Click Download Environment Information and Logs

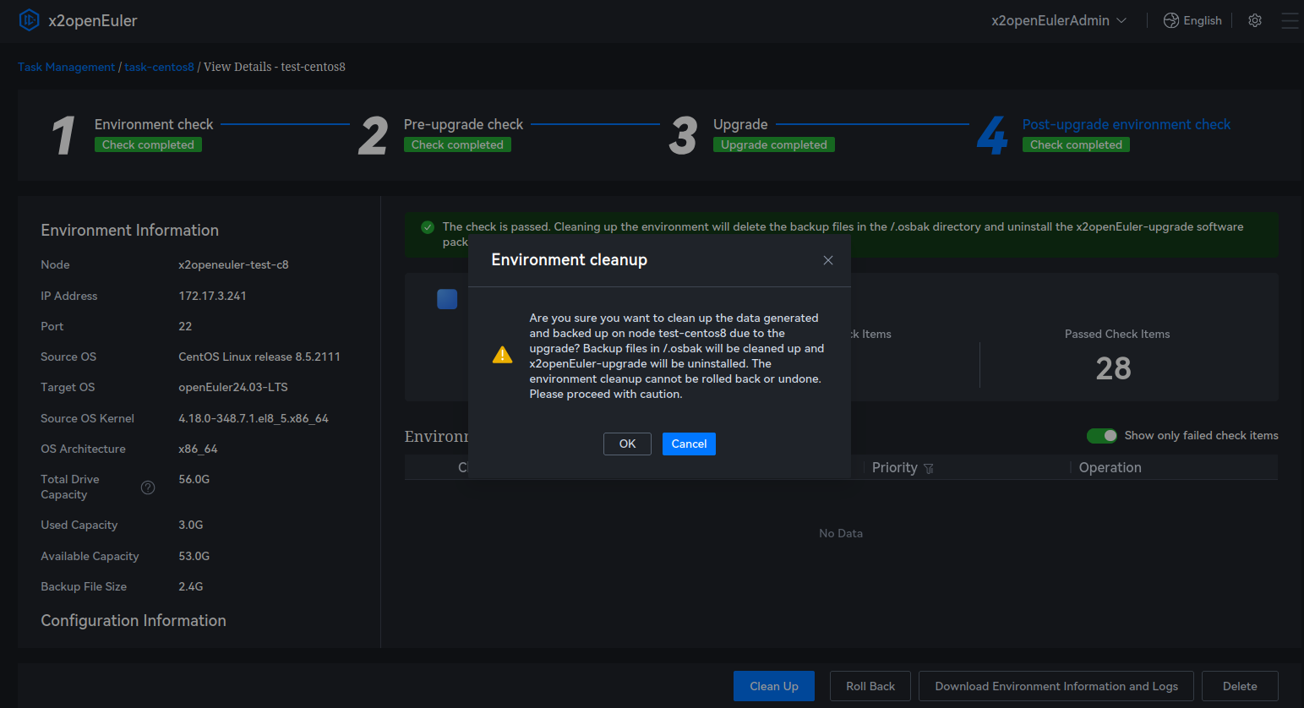(x=1056, y=686)
